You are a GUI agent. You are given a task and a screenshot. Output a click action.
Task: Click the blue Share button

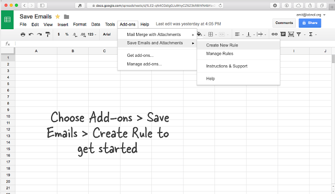click(x=310, y=23)
